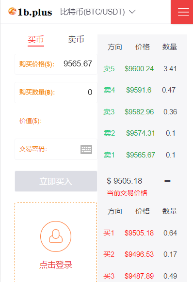Focus the 交易密码 input field
Screen dimensions: 193x282
point(56,149)
